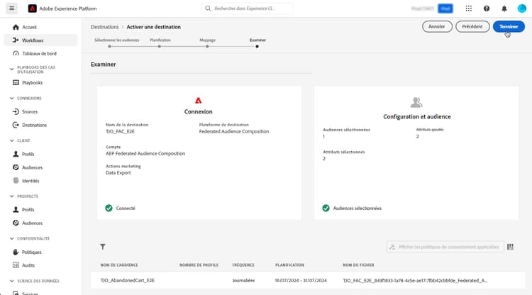Click the Annuler button
The image size is (532, 295).
pos(437,26)
